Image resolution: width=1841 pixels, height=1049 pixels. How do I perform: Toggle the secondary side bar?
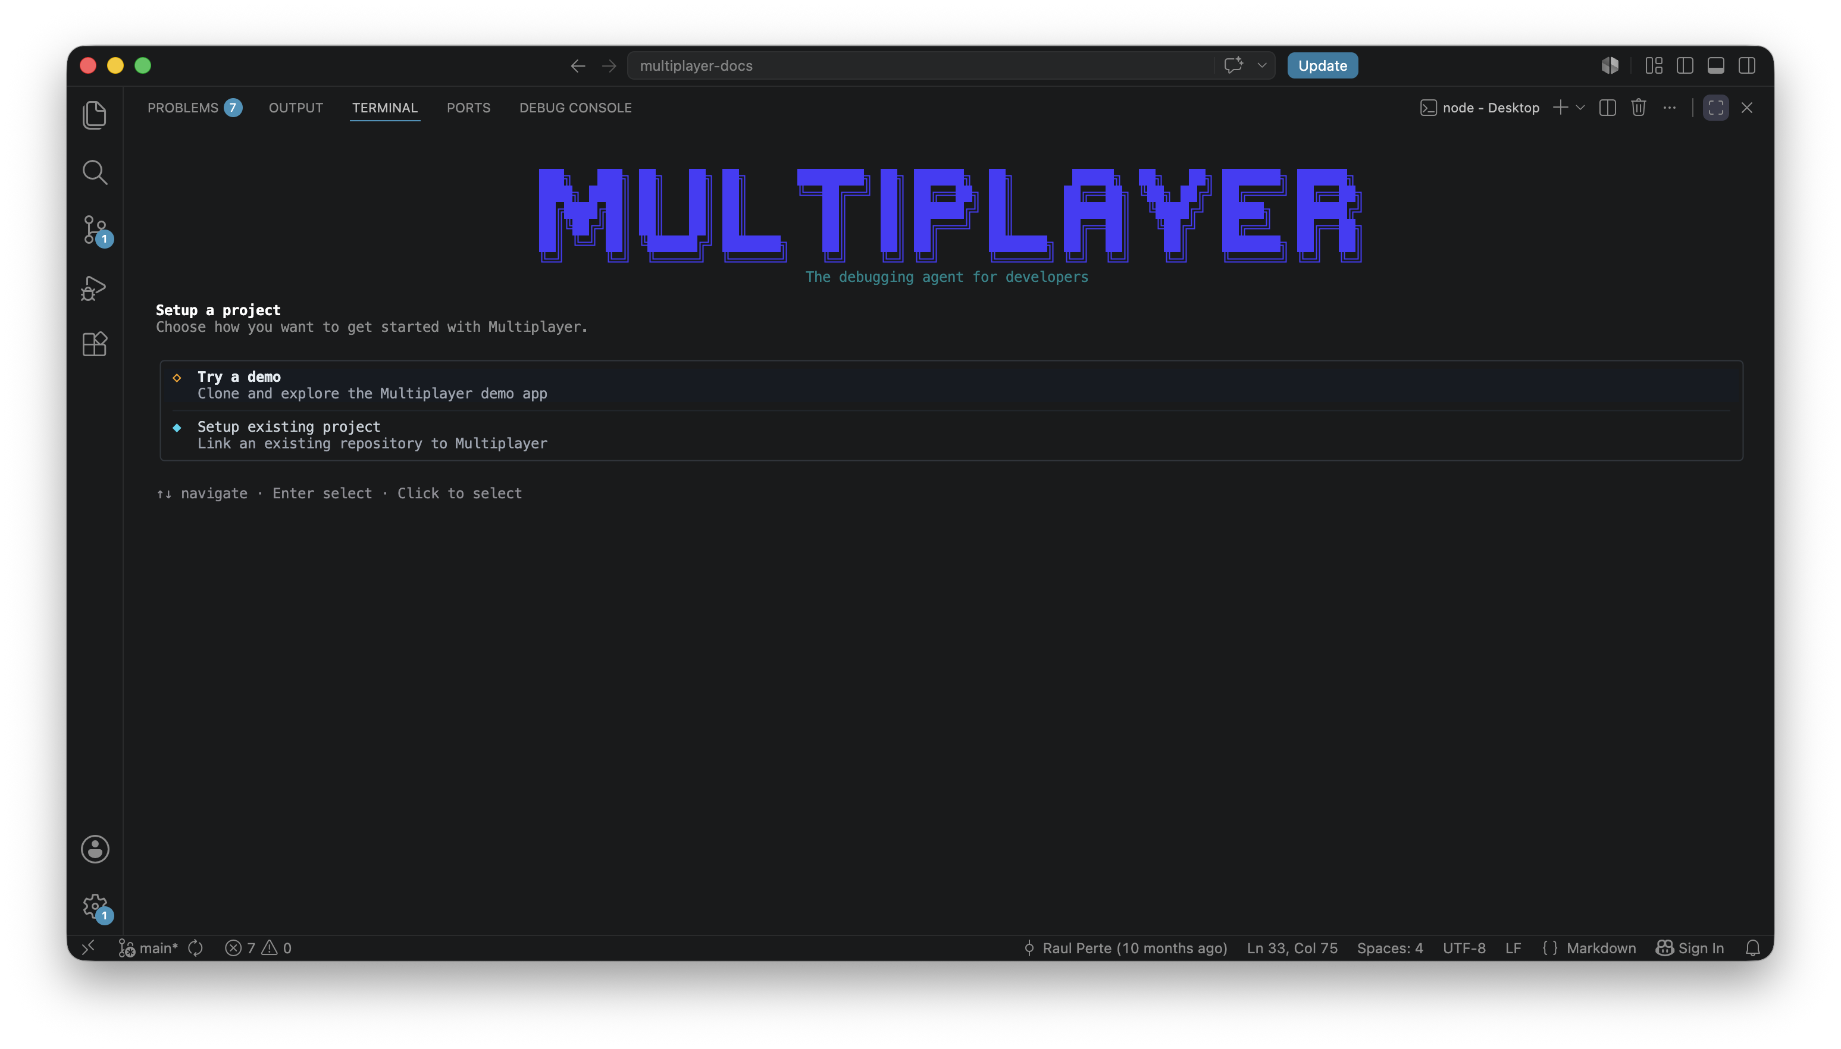tap(1746, 65)
